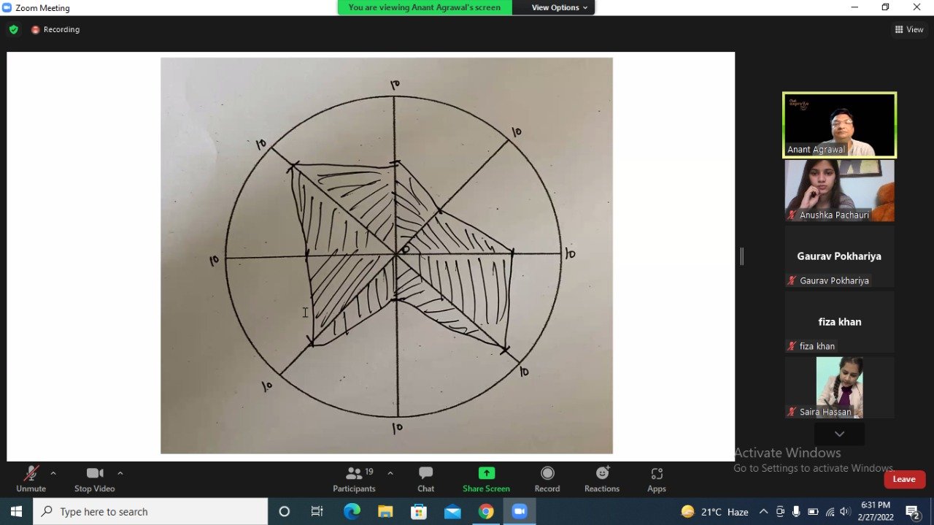934x525 pixels.
Task: Open the View layout menu
Action: [909, 30]
